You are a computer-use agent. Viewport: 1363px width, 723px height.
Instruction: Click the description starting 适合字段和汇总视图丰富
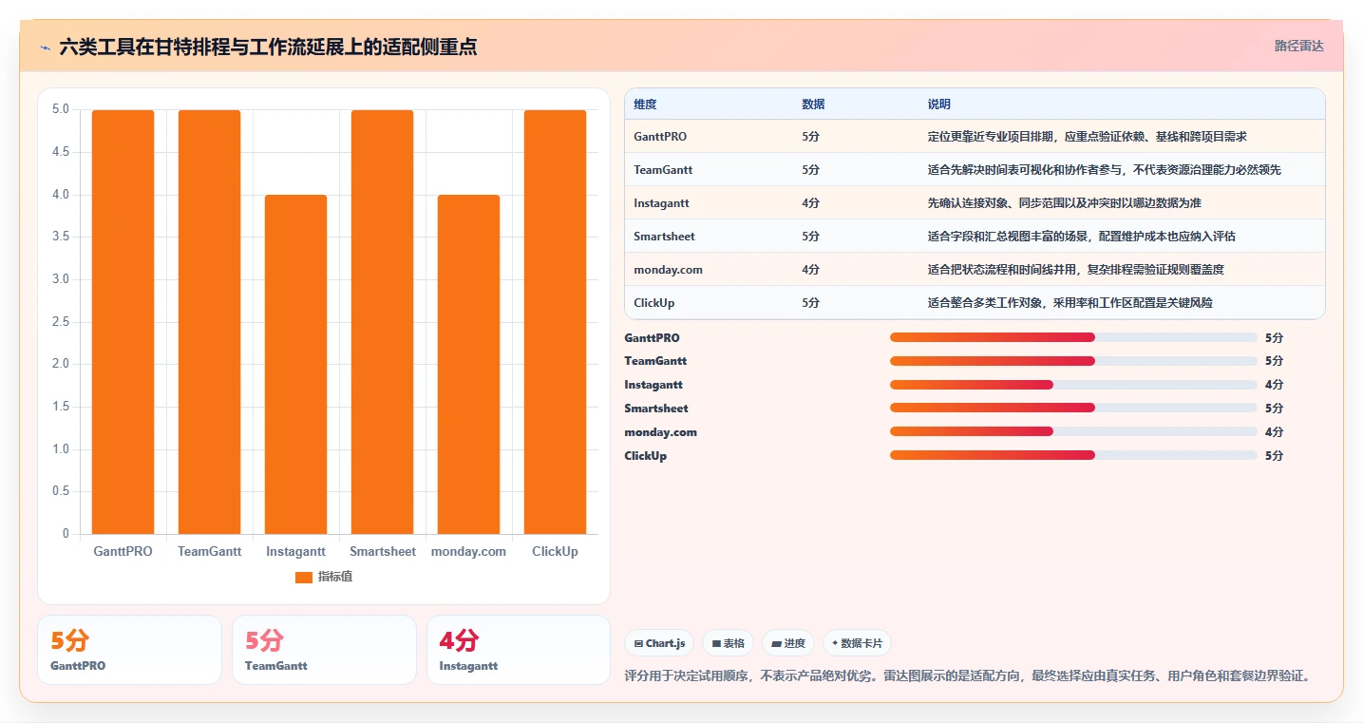[1082, 237]
